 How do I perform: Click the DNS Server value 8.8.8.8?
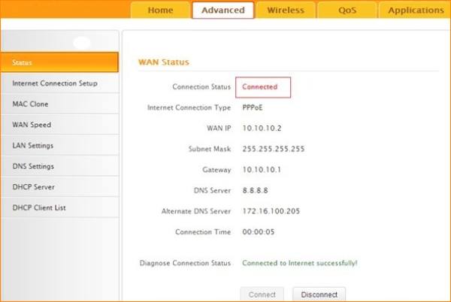point(256,191)
